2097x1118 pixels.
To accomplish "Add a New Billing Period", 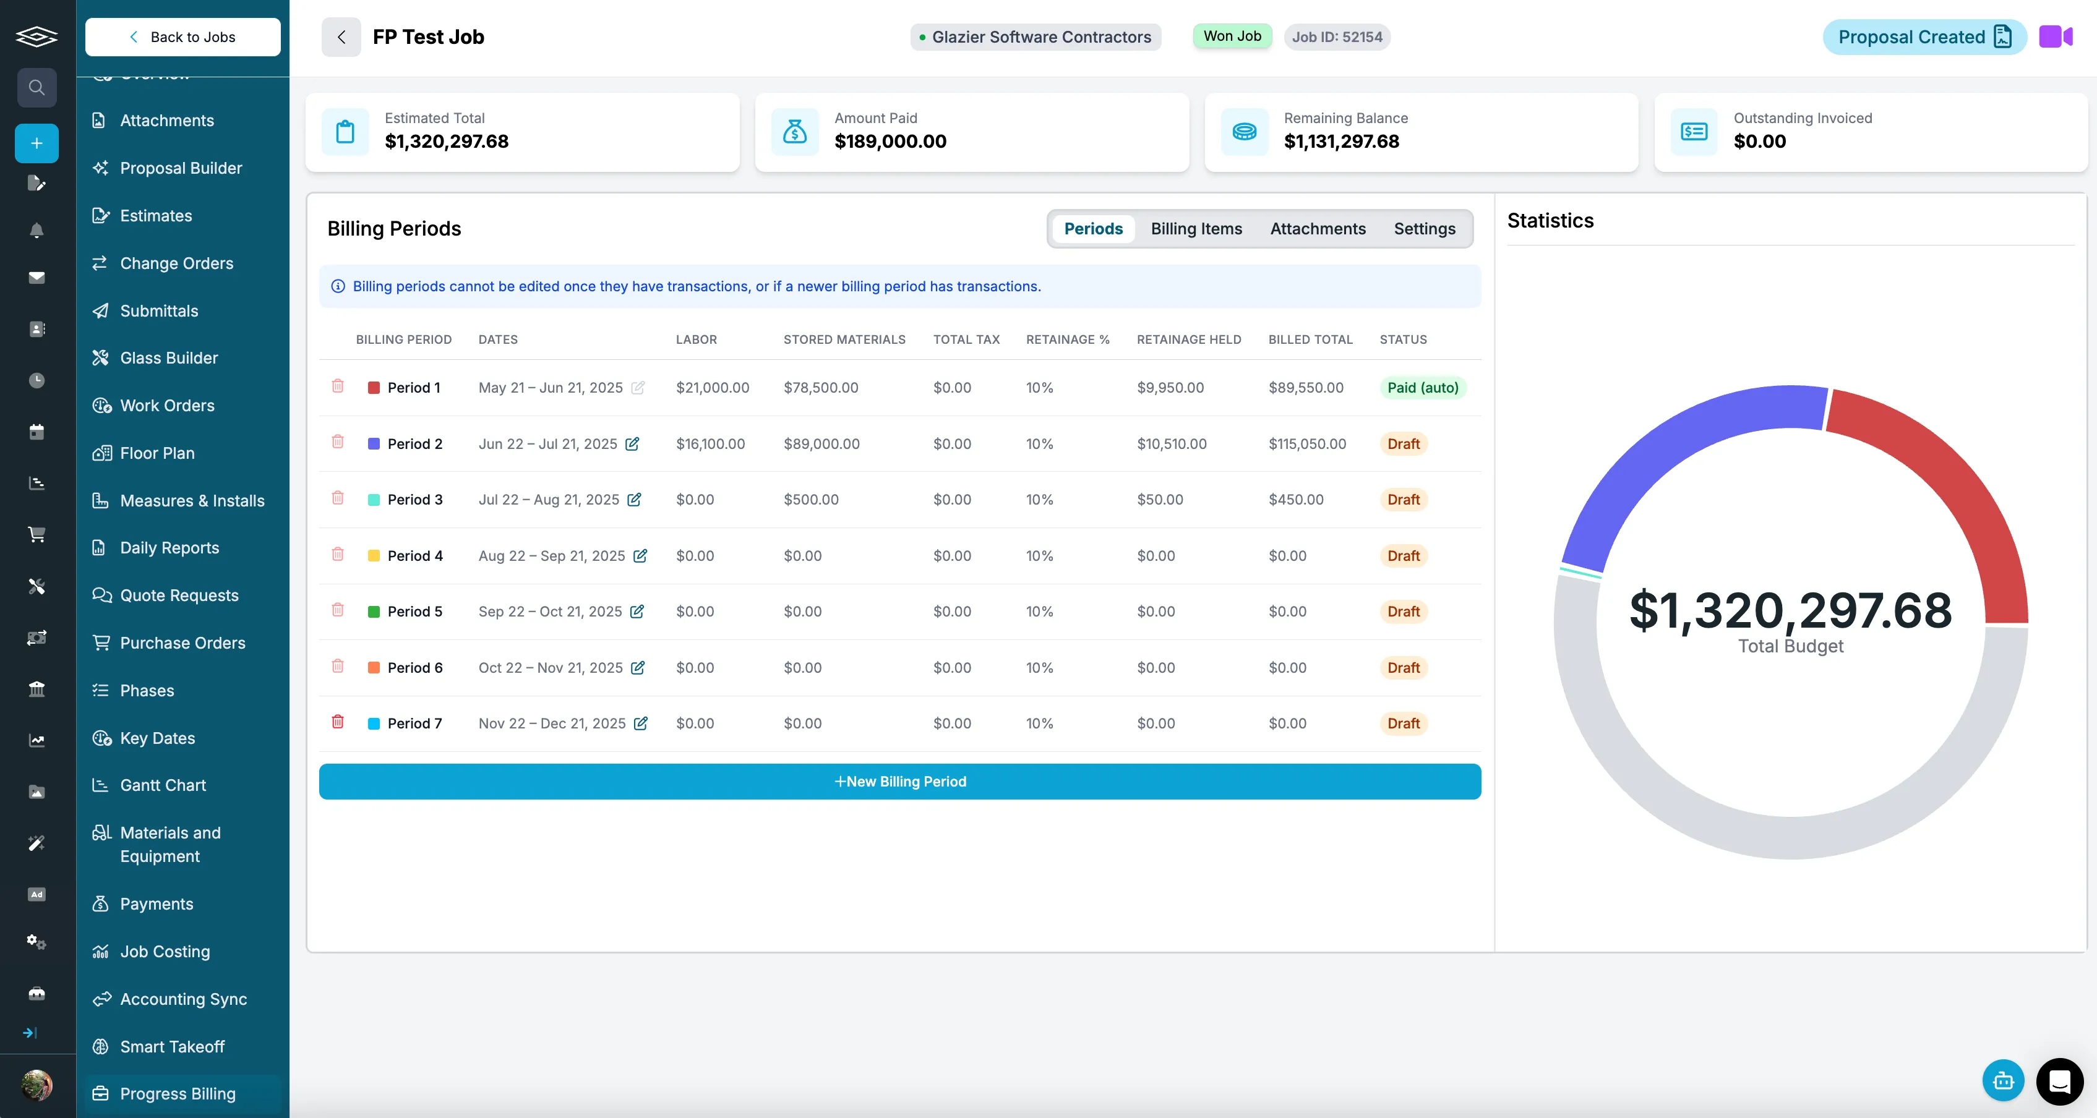I will click(899, 781).
